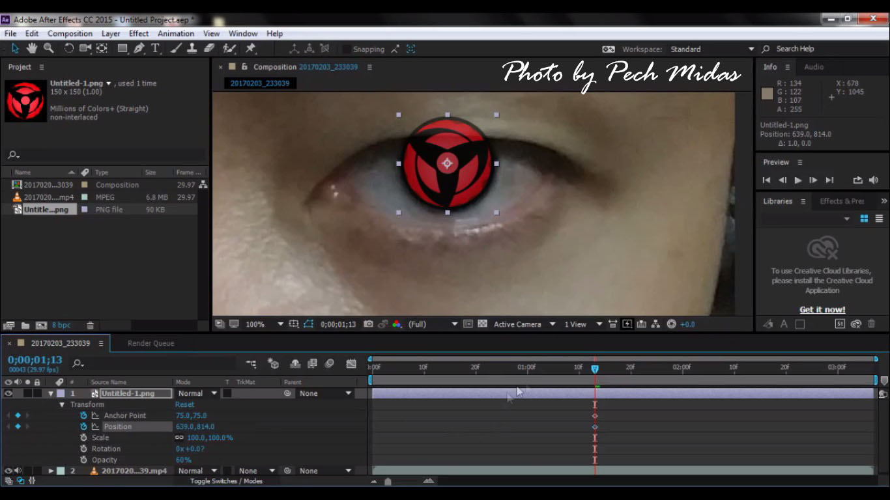Viewport: 890px width, 500px height.
Task: Open the Active Camera dropdown
Action: [x=524, y=324]
